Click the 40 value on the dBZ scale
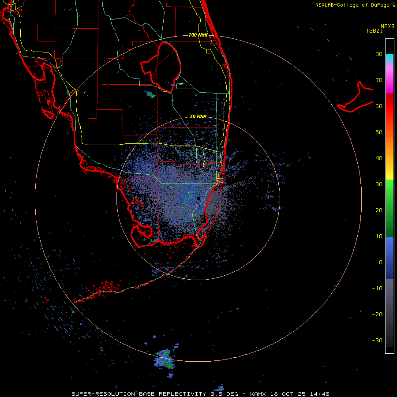 click(379, 158)
